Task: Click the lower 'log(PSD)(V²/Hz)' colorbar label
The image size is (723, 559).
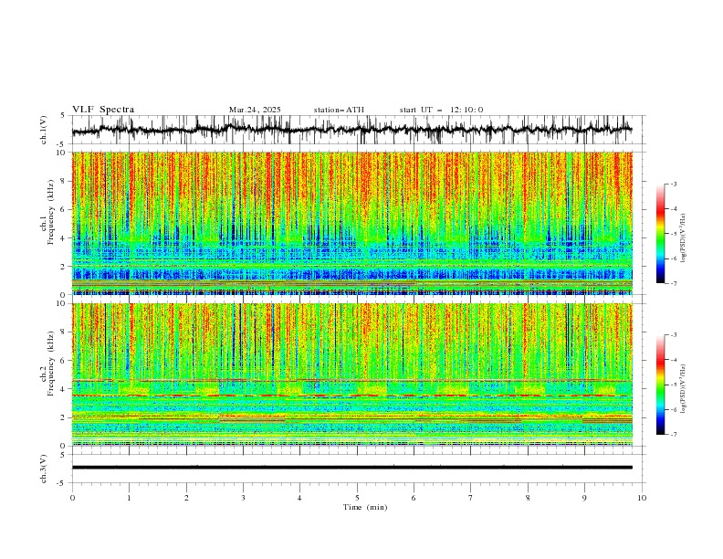Action: (x=684, y=389)
